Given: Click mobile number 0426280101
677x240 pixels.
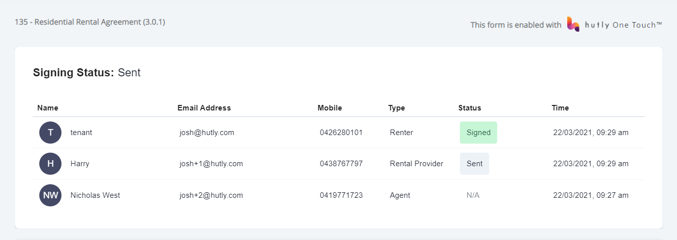Looking at the screenshot, I should click(x=341, y=133).
